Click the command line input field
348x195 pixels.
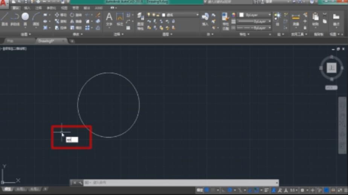181,183
